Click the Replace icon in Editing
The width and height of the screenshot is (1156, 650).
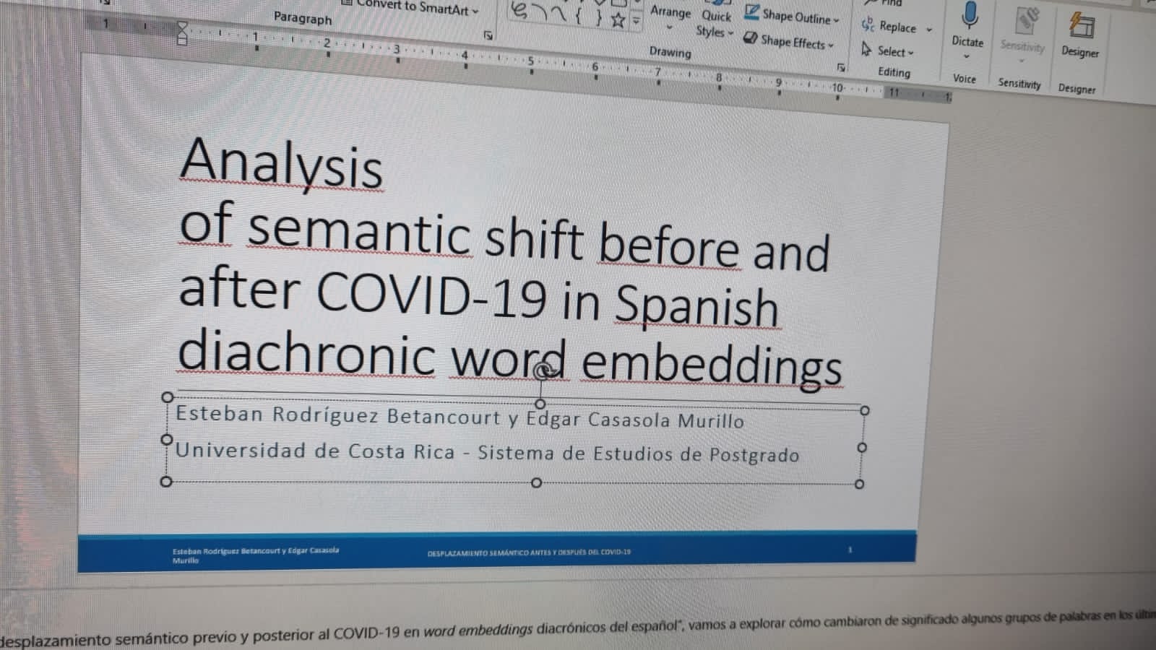point(868,25)
